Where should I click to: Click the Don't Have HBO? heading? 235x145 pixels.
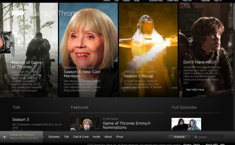coord(200,62)
